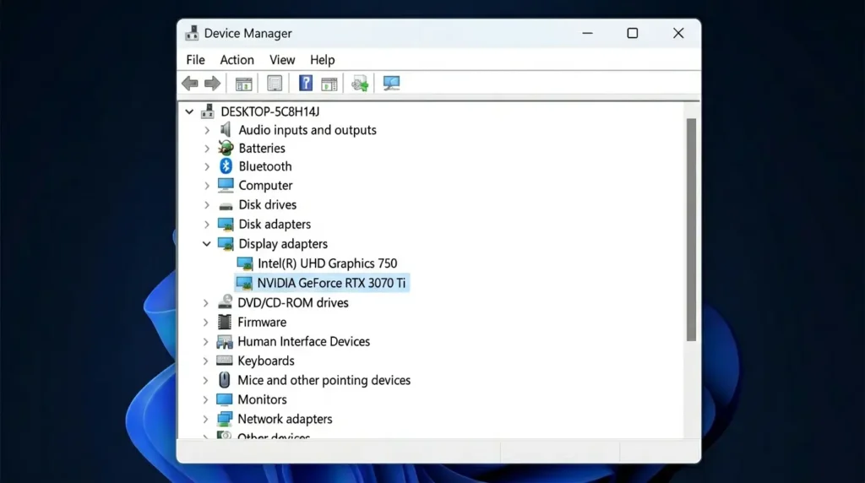Click the Disk adapters icon
The width and height of the screenshot is (865, 483).
pos(225,225)
